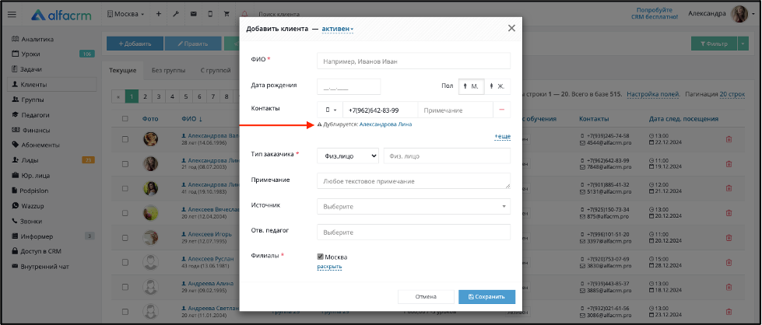Click the shopping cart icon
The height and width of the screenshot is (325, 762).
coord(226,14)
